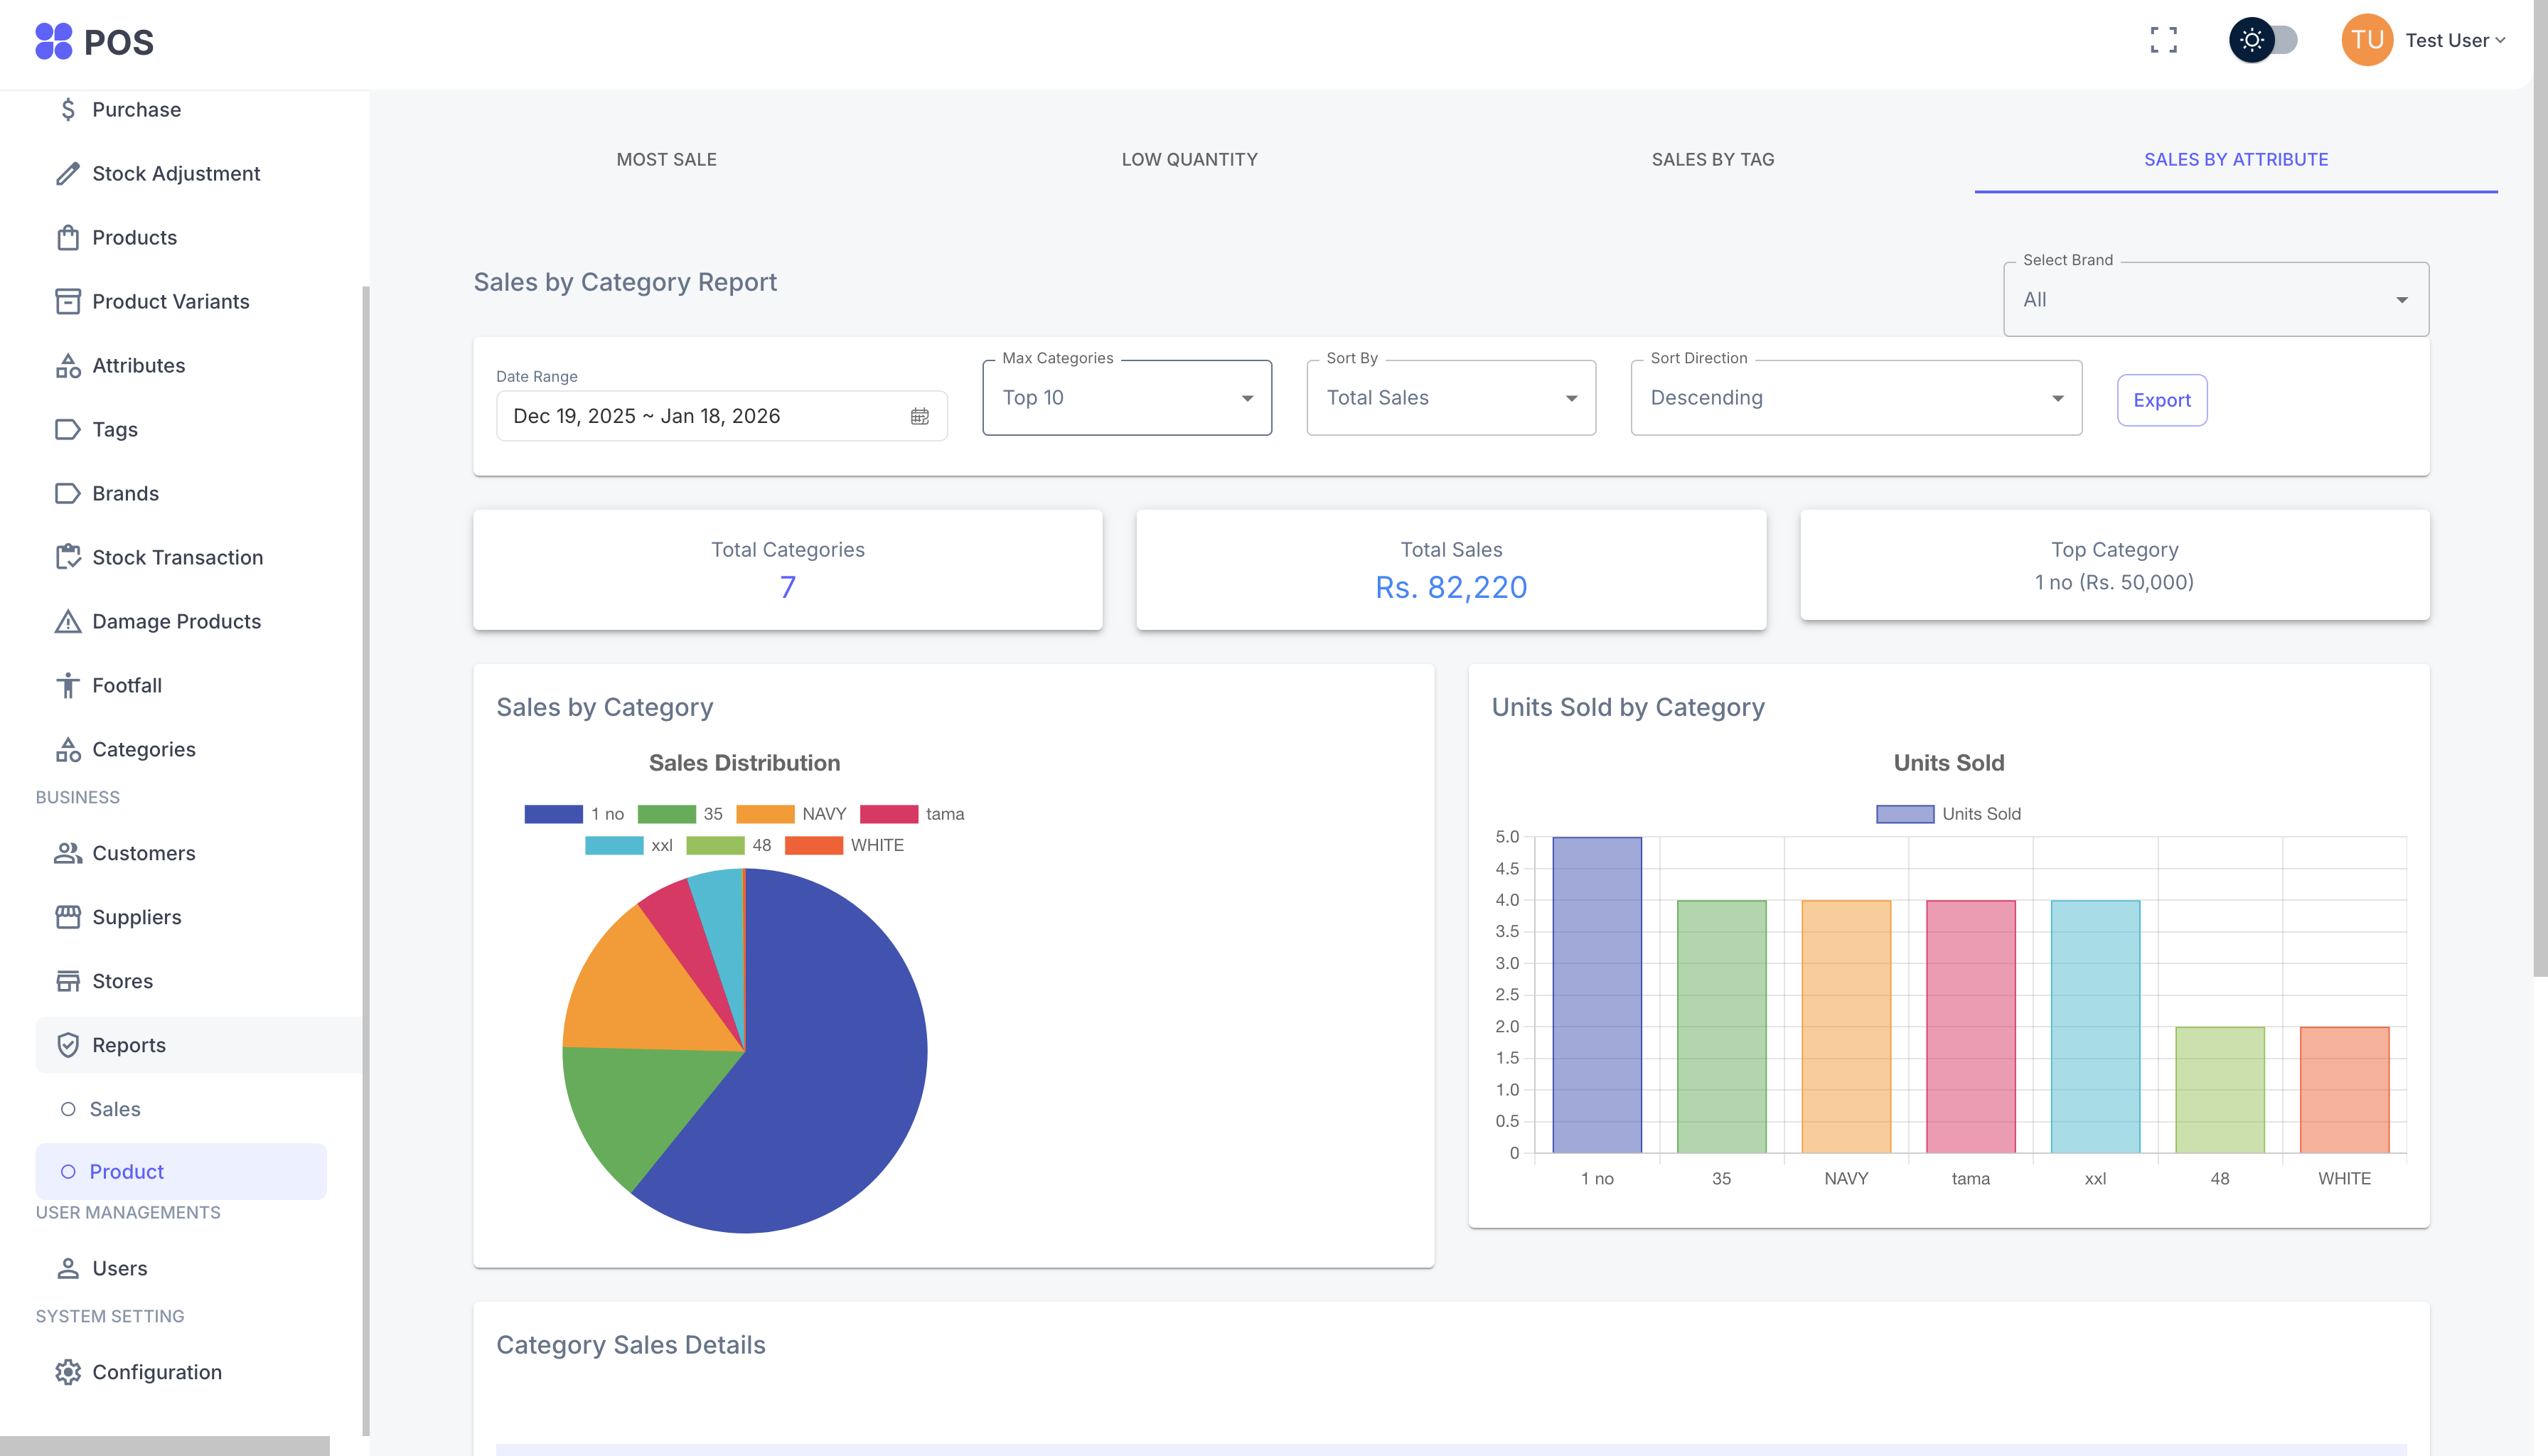
Task: Open the date range calendar icon
Action: tap(919, 416)
